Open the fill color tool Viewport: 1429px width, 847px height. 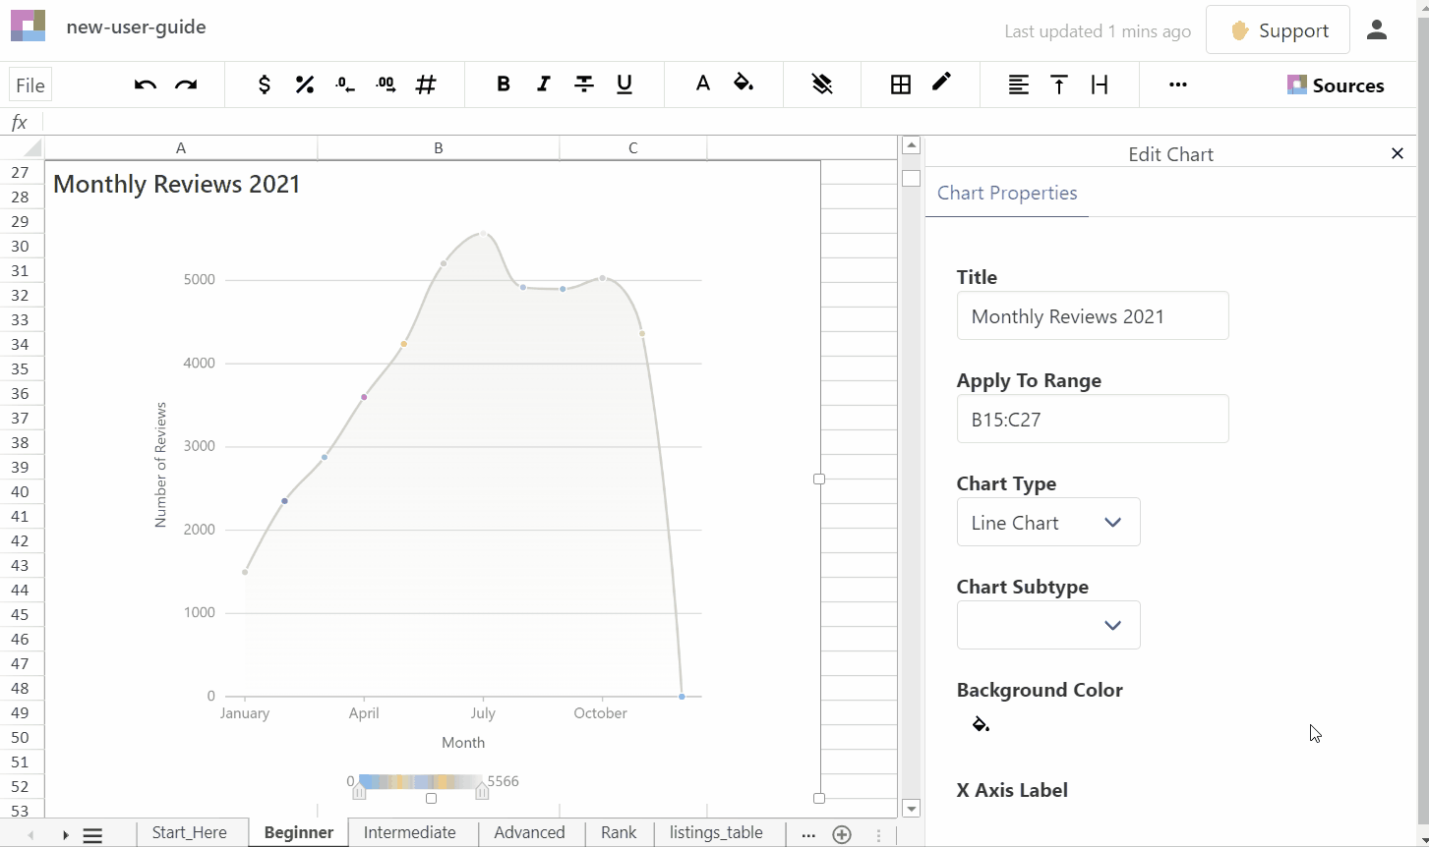tap(744, 85)
